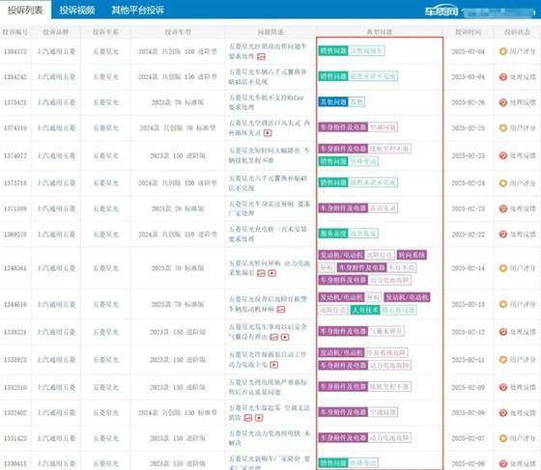Open the 其他平台投诉 tab
The height and width of the screenshot is (470, 541).
coord(137,10)
